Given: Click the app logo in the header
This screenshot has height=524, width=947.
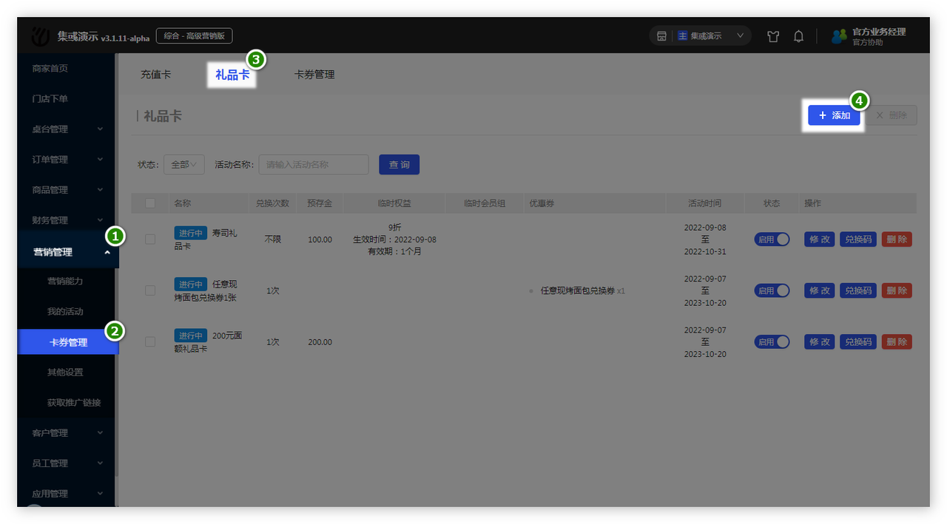Looking at the screenshot, I should [x=41, y=36].
